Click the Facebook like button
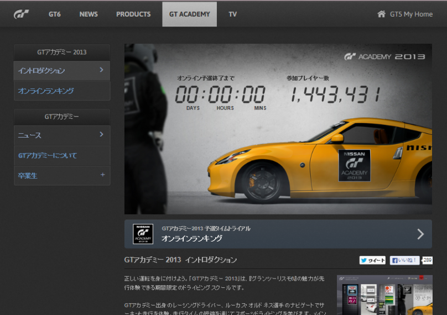 [x=404, y=260]
